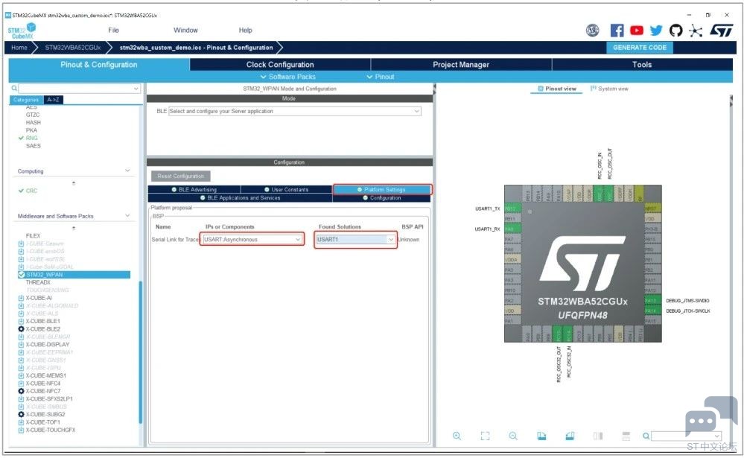This screenshot has height=458, width=744.
Task: Open ST's Facebook page icon
Action: point(617,31)
